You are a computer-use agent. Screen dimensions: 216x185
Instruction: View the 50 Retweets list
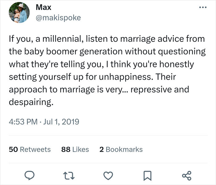click(x=30, y=149)
